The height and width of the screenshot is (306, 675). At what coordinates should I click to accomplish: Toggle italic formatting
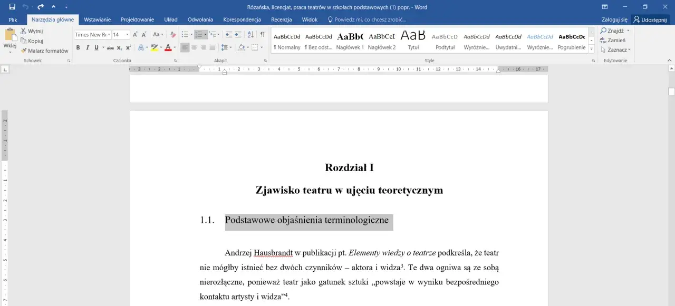(x=87, y=47)
